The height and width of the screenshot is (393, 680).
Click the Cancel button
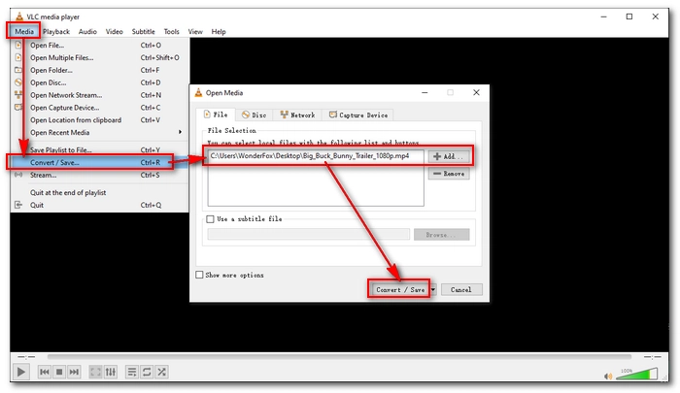[x=461, y=289]
